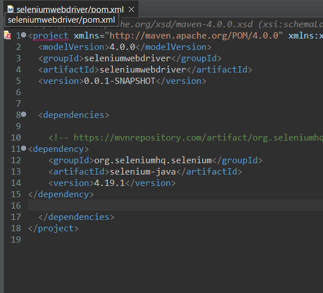Viewport: 323px width, 293px height.
Task: Collapse the project element on line 1
Action: coord(24,35)
